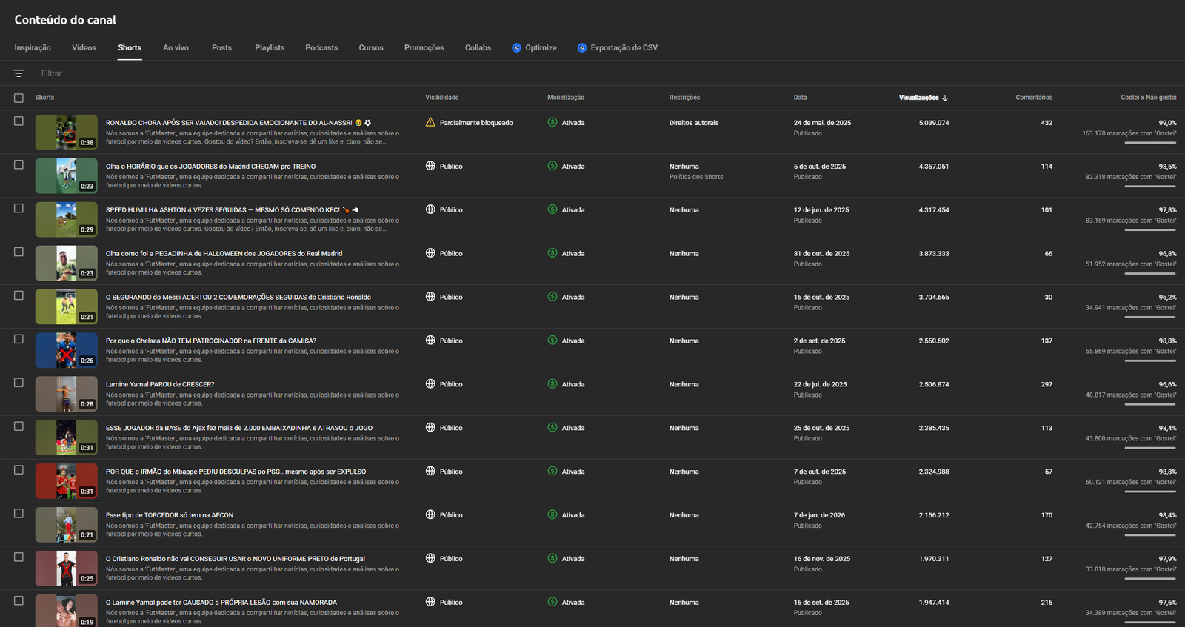Select the RONALDO CHORA short checkbox

19,121
